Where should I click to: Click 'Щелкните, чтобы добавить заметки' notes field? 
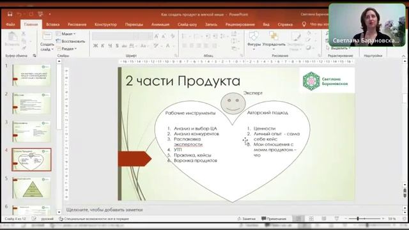[x=104, y=210]
